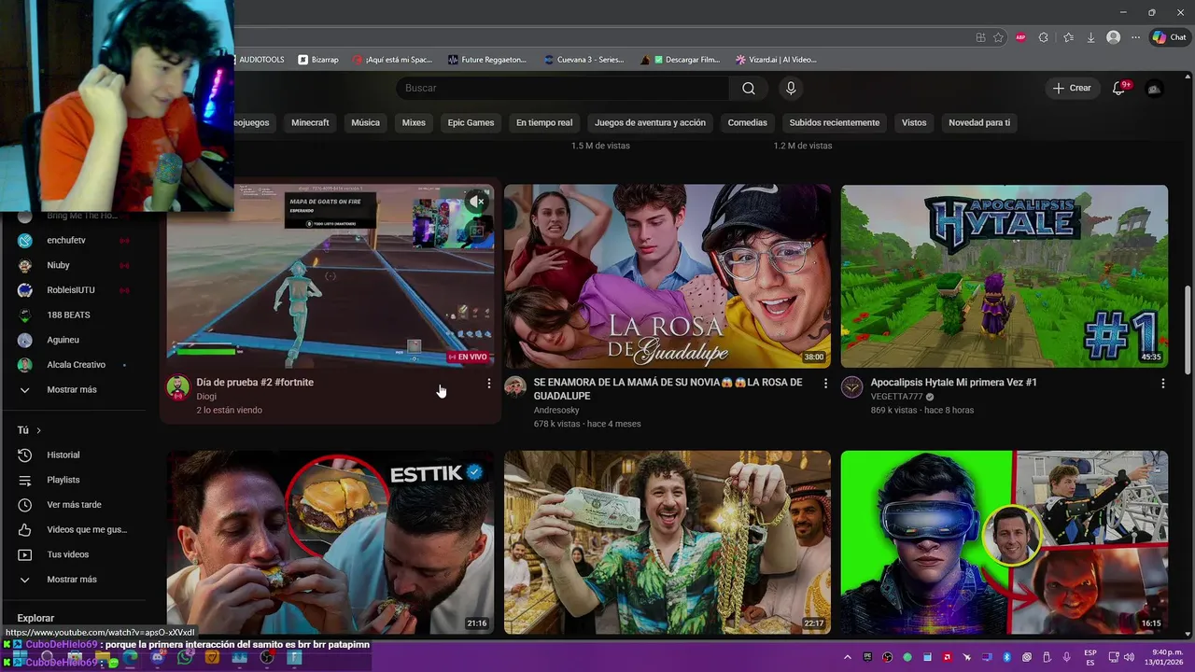Open the browser profile icon
The width and height of the screenshot is (1195, 672).
(1113, 37)
